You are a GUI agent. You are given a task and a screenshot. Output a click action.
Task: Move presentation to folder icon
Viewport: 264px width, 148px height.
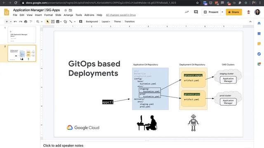point(71,10)
